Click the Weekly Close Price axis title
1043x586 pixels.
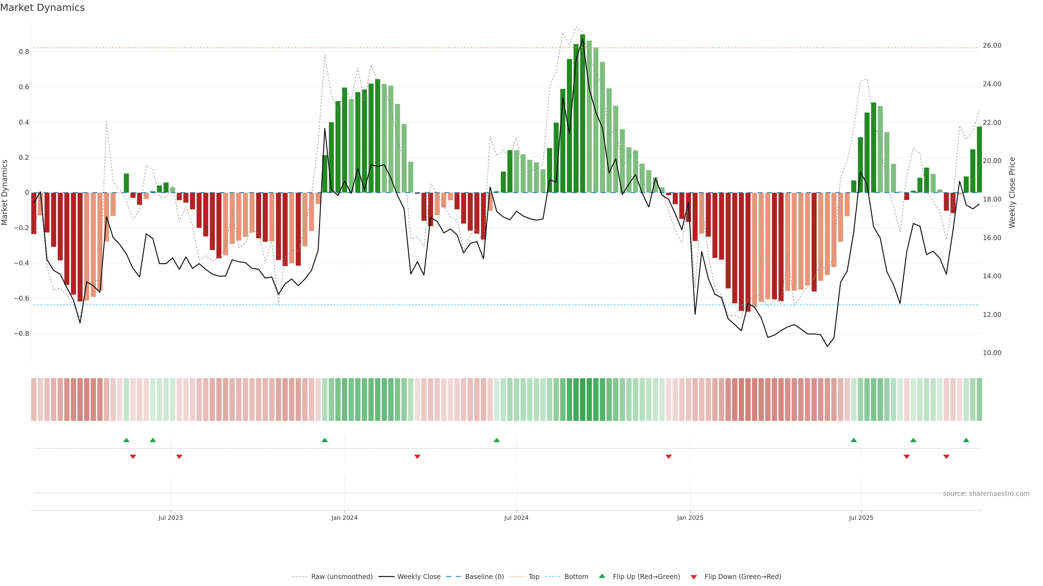click(1012, 193)
